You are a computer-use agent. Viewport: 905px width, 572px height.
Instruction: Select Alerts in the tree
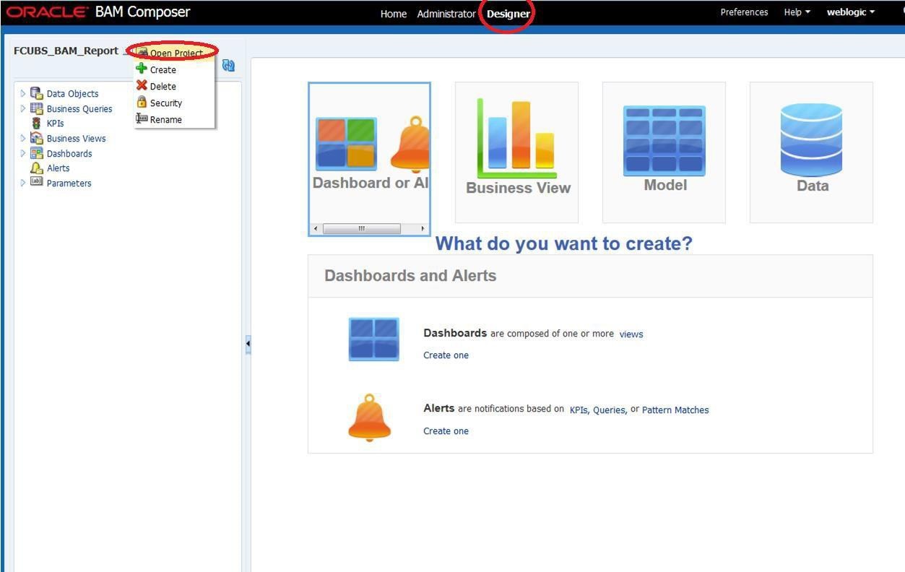(x=58, y=168)
